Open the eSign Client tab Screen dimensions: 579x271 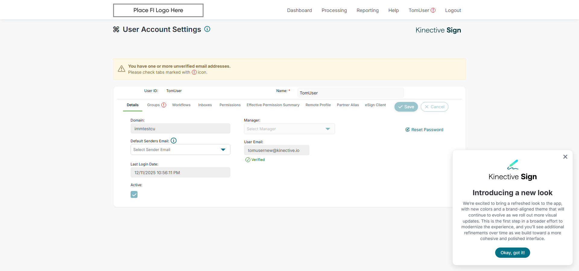click(375, 105)
